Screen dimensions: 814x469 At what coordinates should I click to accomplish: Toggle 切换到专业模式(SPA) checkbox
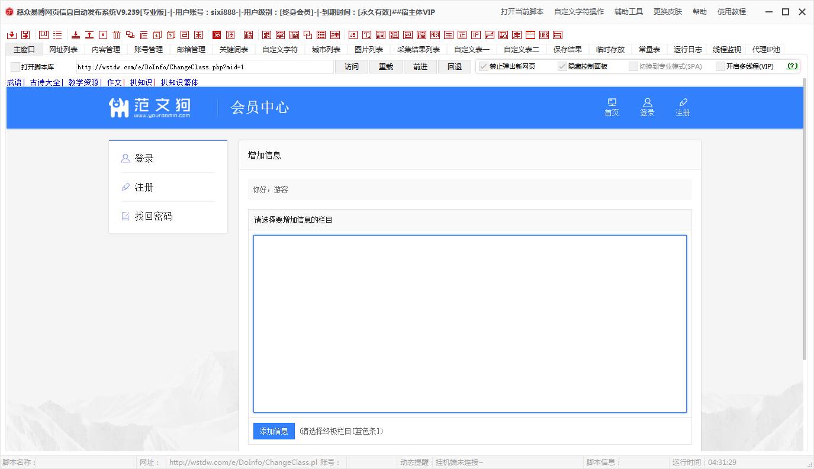coord(633,66)
